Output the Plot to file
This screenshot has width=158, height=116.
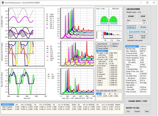(x=128, y=111)
